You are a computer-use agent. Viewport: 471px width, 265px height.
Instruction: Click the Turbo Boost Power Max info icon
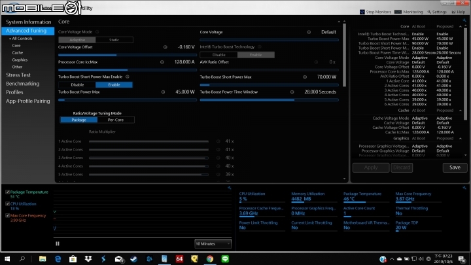point(163,92)
